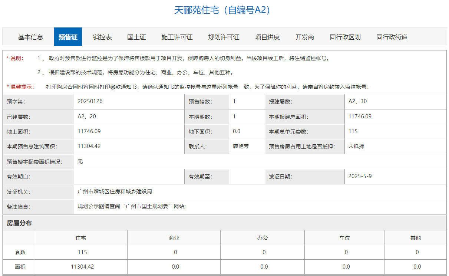The image size is (449, 276).
Task: Go to the 施工许可证 tab
Action: [177, 37]
